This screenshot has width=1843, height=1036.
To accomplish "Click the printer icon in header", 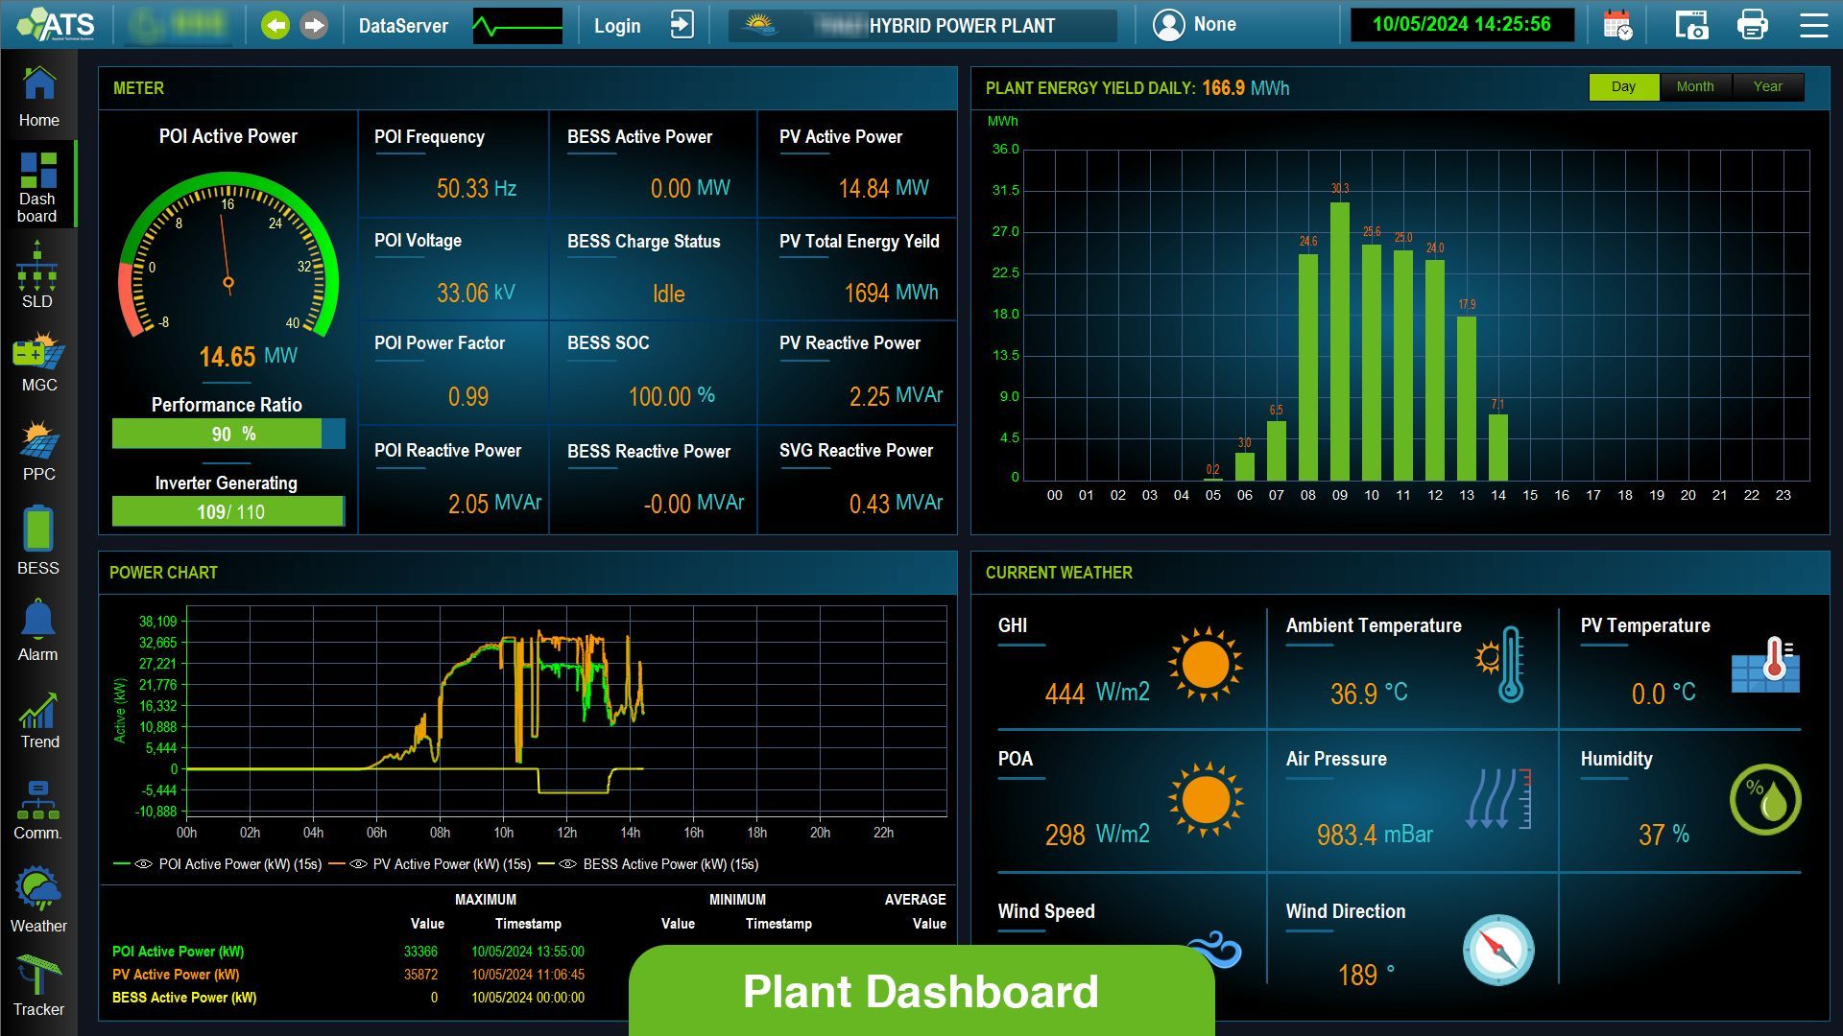I will pyautogui.click(x=1752, y=25).
